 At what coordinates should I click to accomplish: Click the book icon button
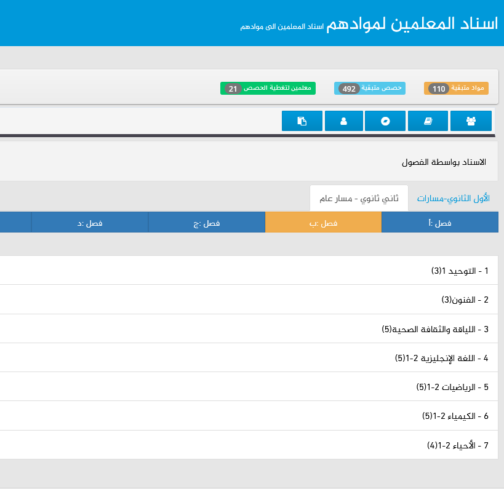(428, 121)
